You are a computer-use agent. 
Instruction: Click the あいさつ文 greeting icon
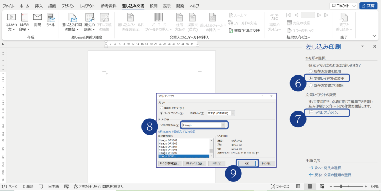(12, 22)
